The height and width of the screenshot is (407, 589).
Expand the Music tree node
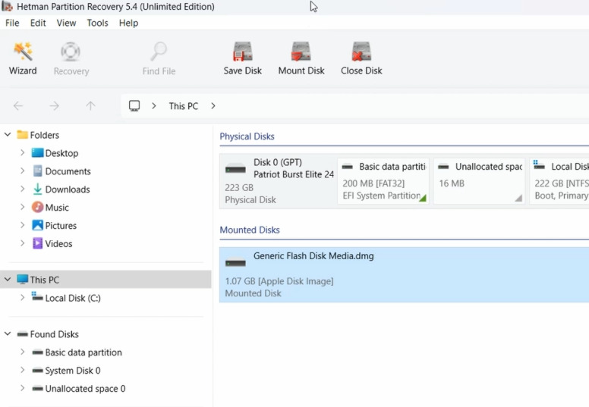point(23,207)
